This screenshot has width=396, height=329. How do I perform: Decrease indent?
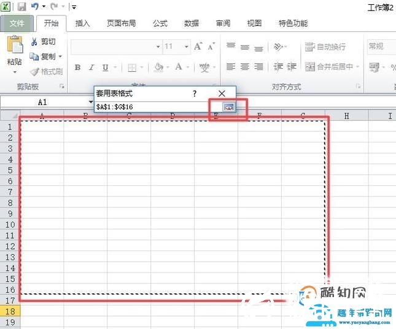pos(278,67)
